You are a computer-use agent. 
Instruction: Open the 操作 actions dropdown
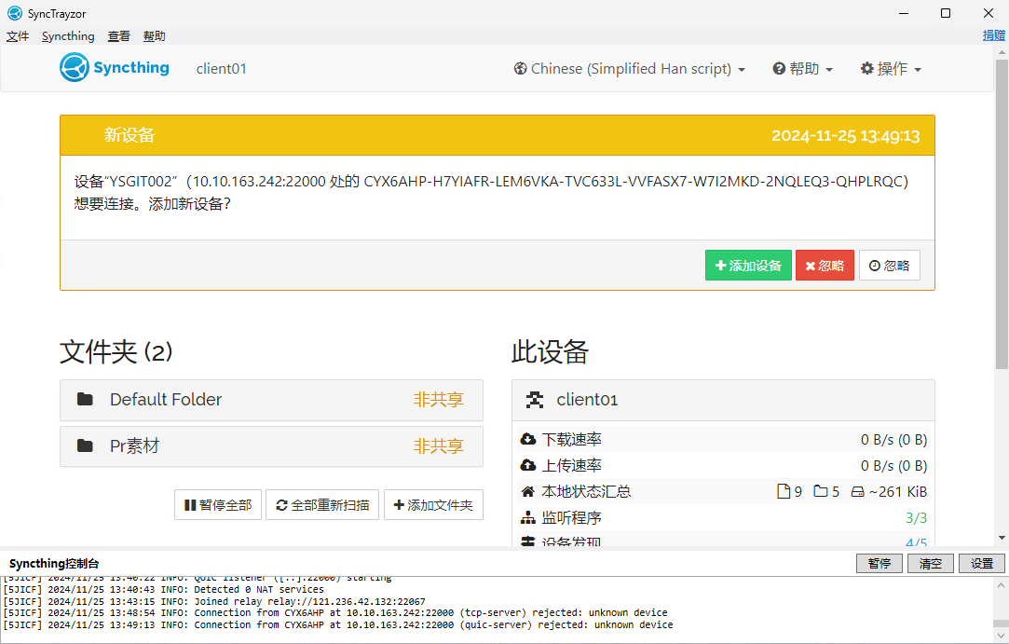(x=891, y=68)
